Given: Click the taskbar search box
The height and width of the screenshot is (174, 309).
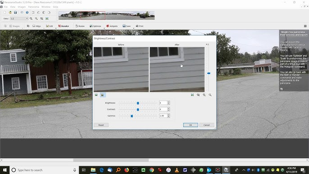Looking at the screenshot, I should [44, 170].
